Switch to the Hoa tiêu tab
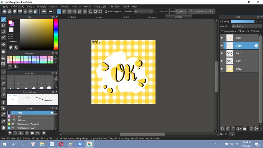Image resolution: width=263 pixels, height=148 pixels. click(224, 134)
